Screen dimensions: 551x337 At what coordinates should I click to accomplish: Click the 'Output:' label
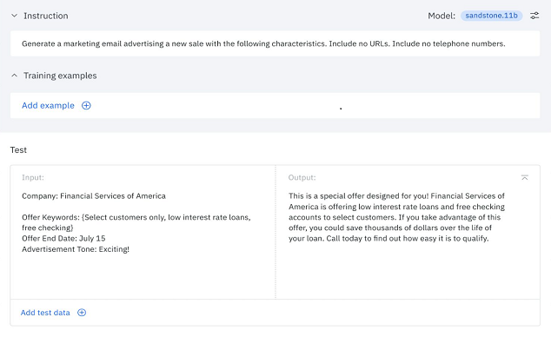(x=302, y=177)
